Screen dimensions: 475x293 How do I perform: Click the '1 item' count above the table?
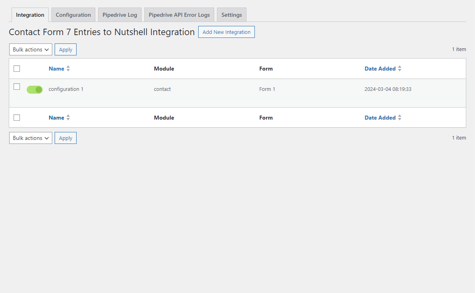tap(459, 49)
